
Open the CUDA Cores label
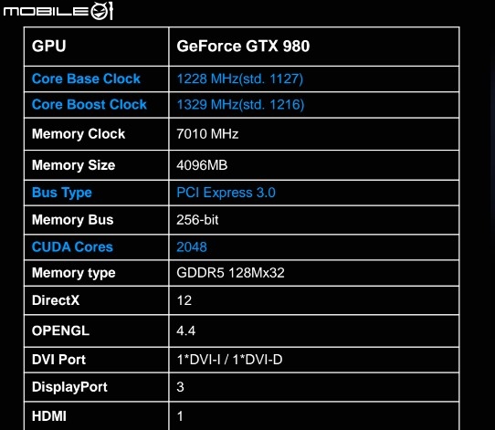[x=72, y=247]
